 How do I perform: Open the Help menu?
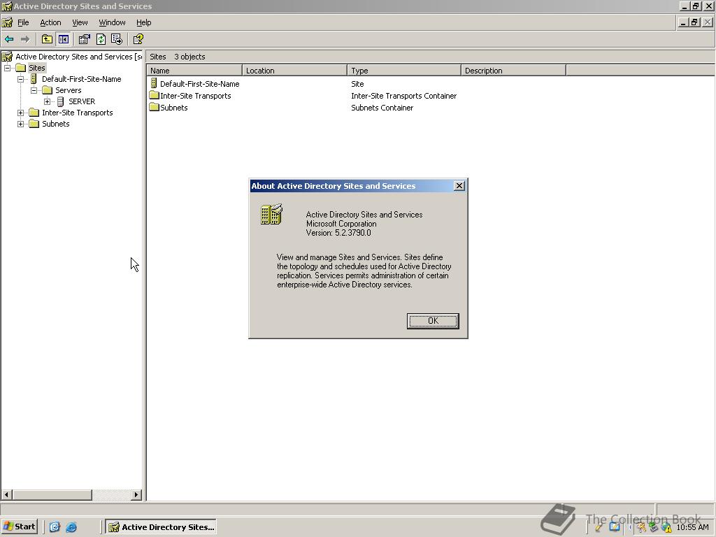coord(143,22)
